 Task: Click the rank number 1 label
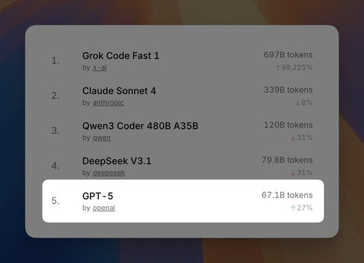click(x=55, y=60)
